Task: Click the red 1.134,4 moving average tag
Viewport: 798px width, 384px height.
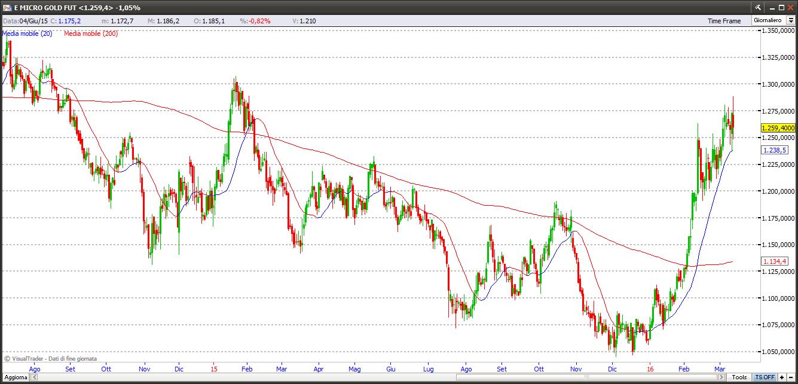Action: (x=775, y=261)
